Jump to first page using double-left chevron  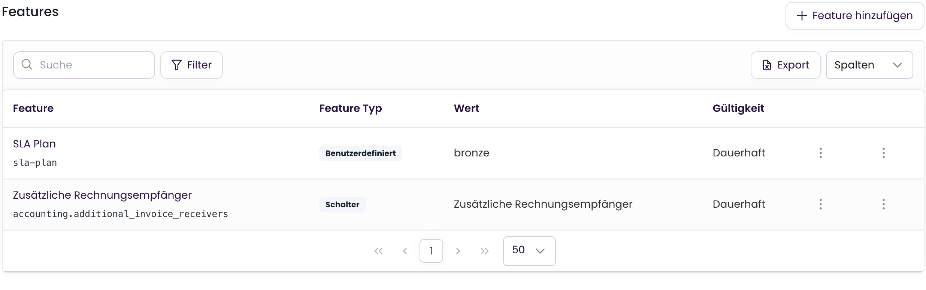pos(378,251)
